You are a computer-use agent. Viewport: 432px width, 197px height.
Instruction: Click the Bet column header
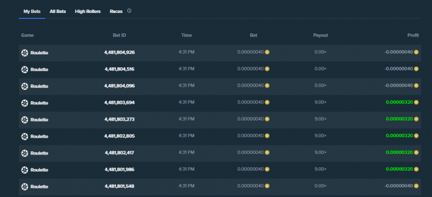point(253,35)
